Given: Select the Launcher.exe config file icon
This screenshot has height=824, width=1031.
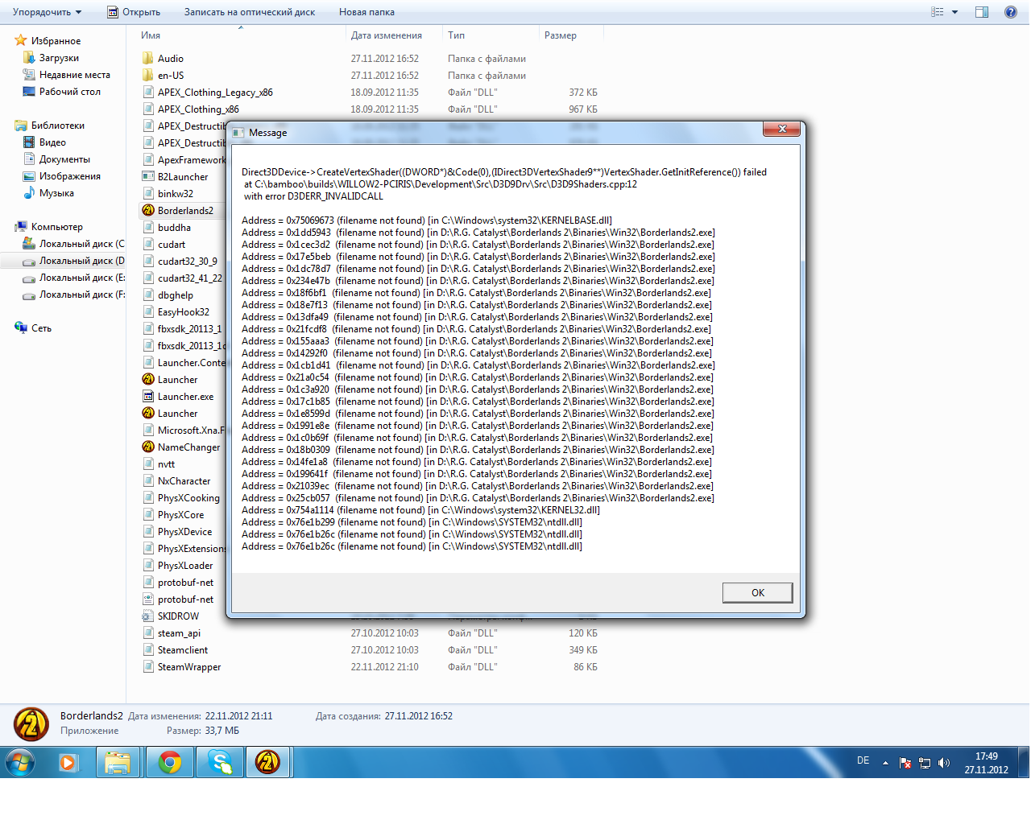Looking at the screenshot, I should coord(148,396).
